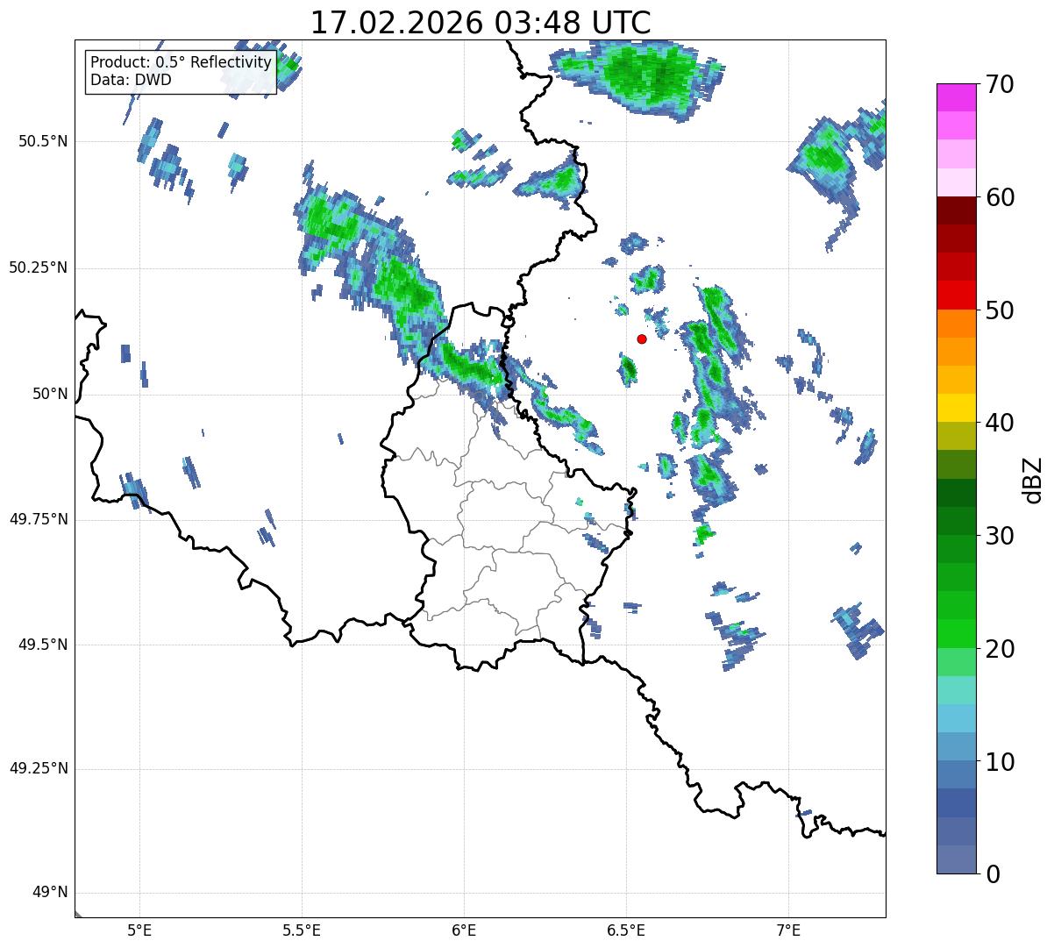
Task: Select the 'Product: 0.5° Reflectivity' label
Action: (x=181, y=63)
